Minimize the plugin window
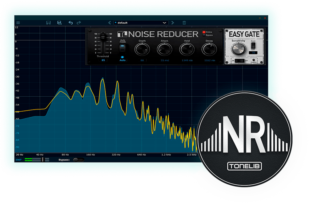Image resolution: width=309 pixels, height=204 pixels. [260, 18]
